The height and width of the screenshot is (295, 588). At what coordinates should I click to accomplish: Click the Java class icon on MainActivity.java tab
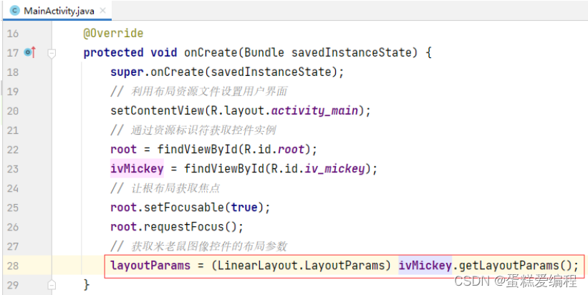tap(15, 11)
